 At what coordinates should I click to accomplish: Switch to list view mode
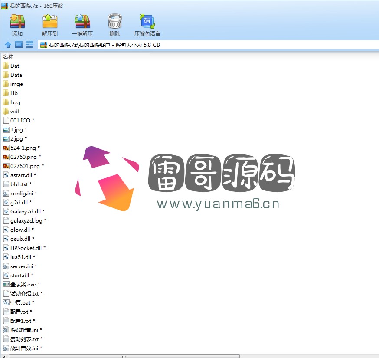(30, 45)
